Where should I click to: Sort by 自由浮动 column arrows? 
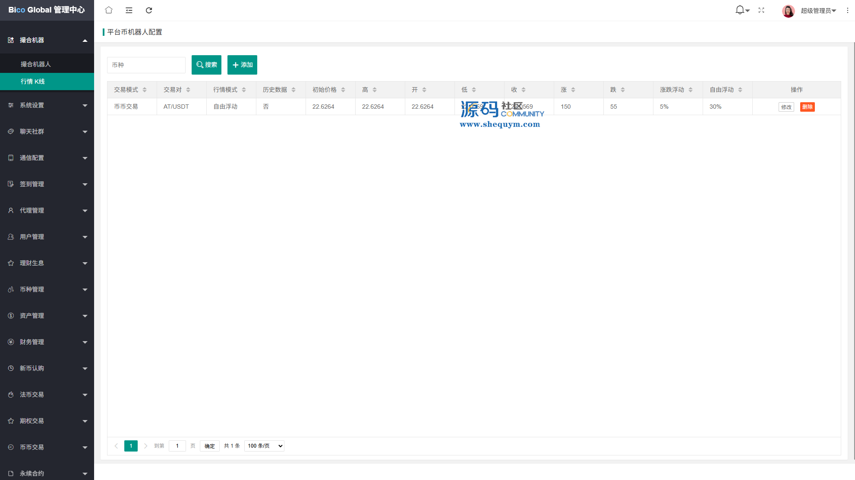tap(740, 90)
